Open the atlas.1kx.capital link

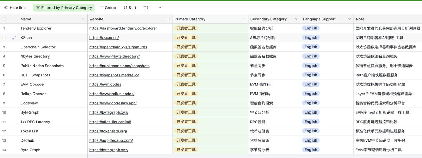pyautogui.click(x=110, y=122)
